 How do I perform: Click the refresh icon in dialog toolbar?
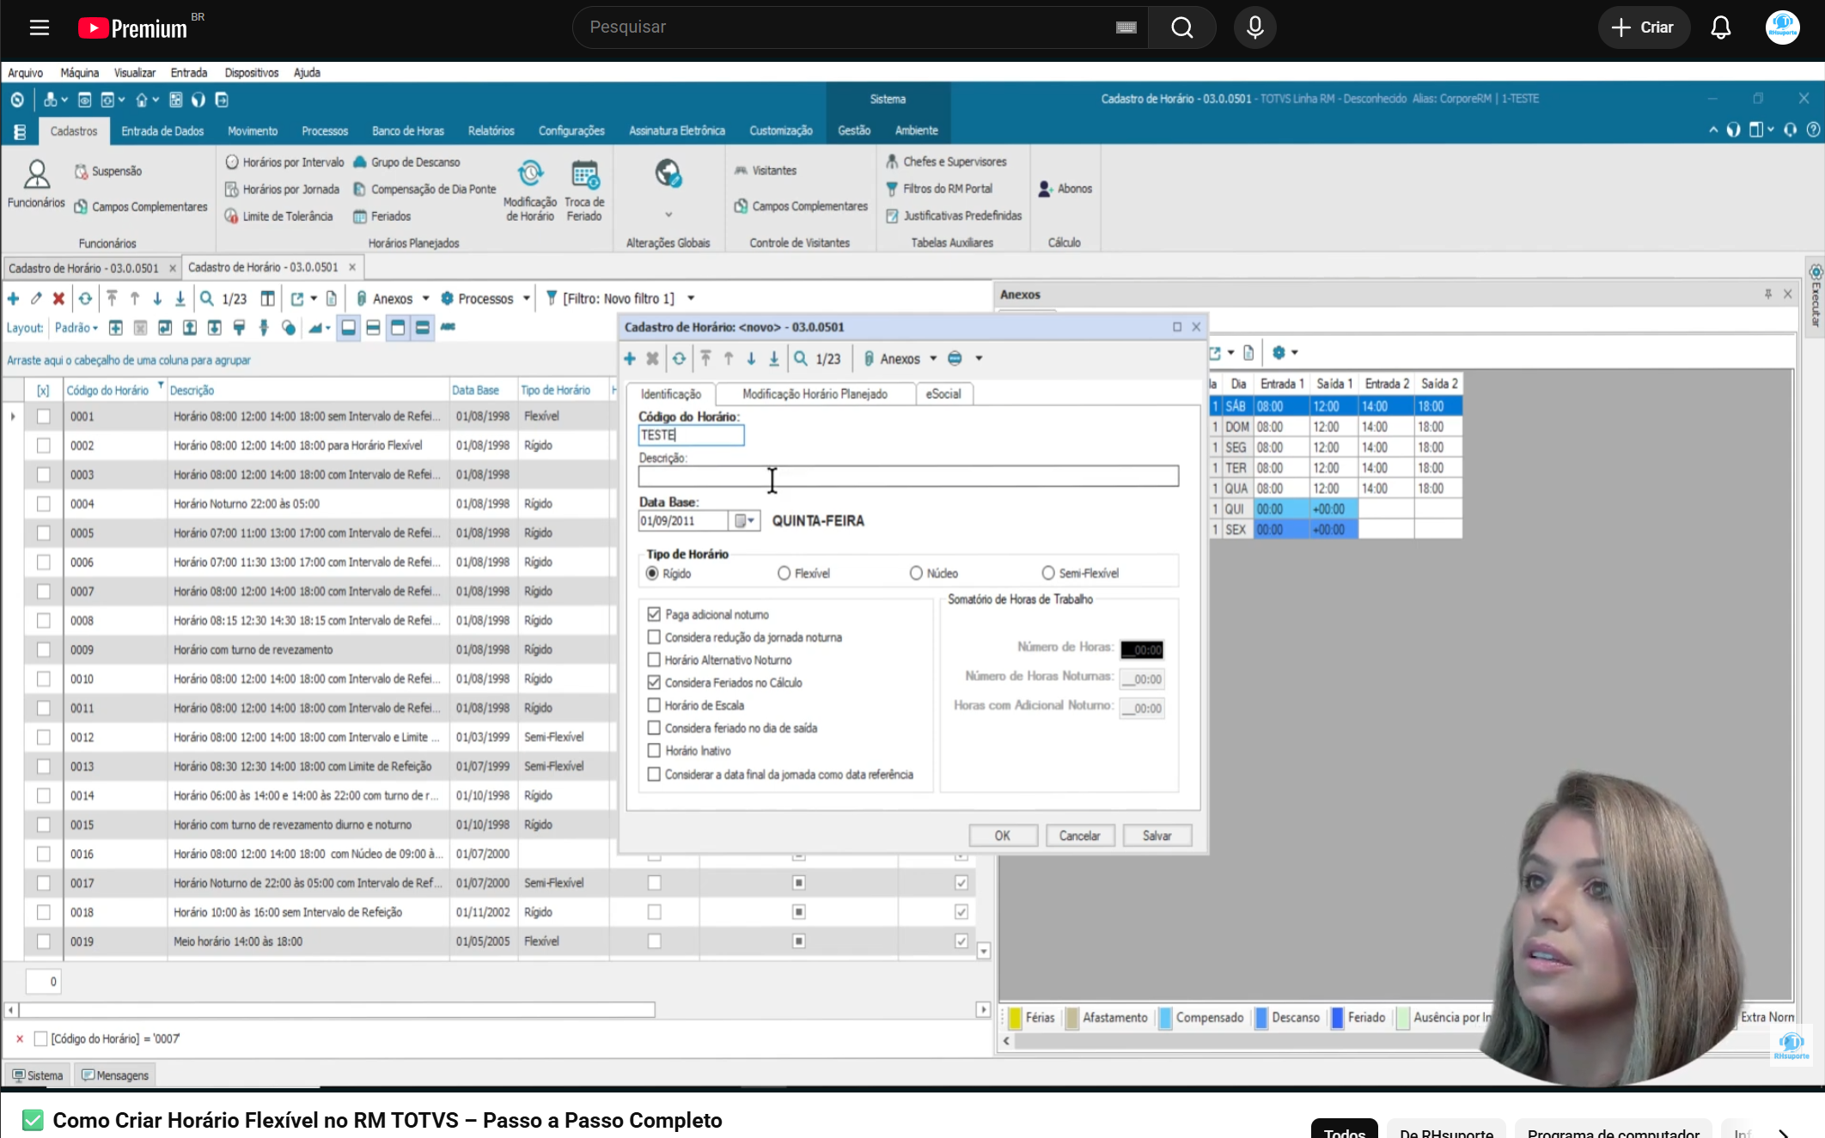[679, 359]
